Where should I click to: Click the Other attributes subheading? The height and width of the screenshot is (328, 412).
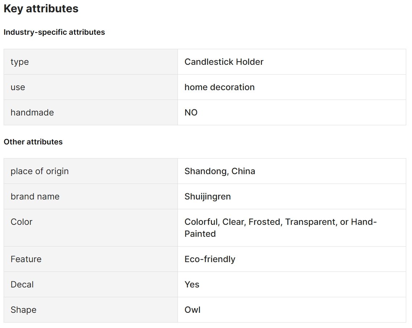pyautogui.click(x=33, y=142)
